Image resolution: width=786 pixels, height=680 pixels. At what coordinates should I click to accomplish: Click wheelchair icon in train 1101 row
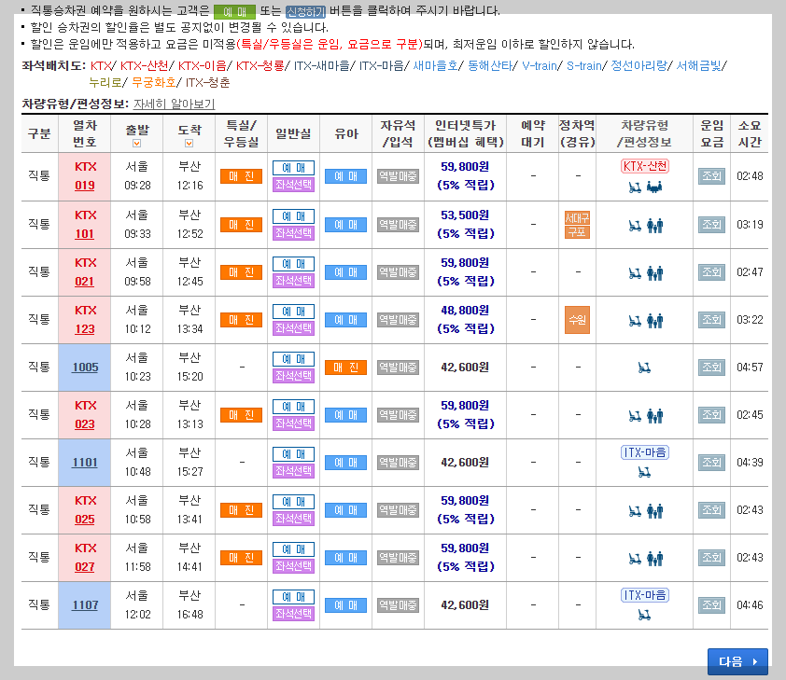pyautogui.click(x=644, y=472)
